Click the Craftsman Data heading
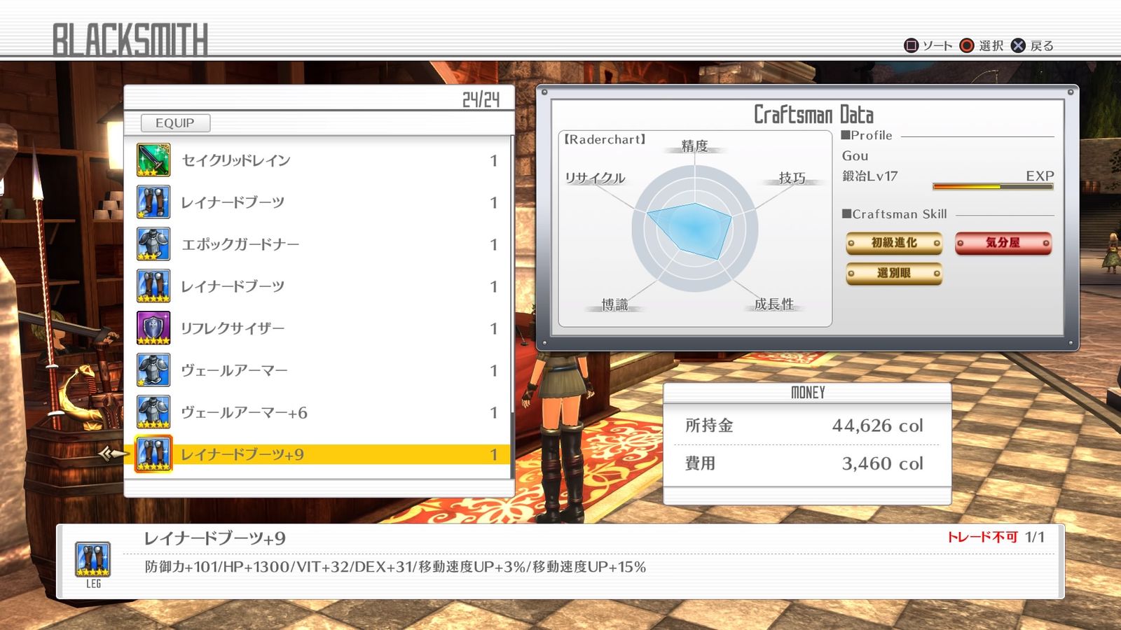This screenshot has width=1121, height=630. pyautogui.click(x=813, y=114)
